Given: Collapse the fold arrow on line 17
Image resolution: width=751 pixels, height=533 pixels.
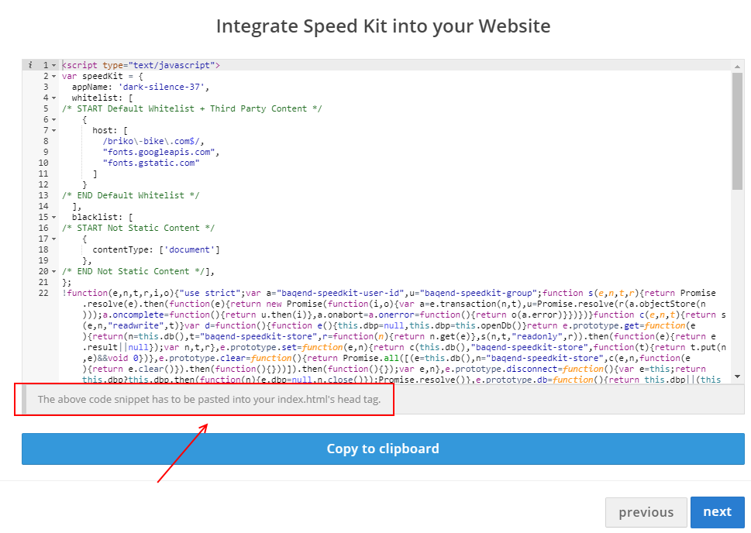Looking at the screenshot, I should [53, 239].
